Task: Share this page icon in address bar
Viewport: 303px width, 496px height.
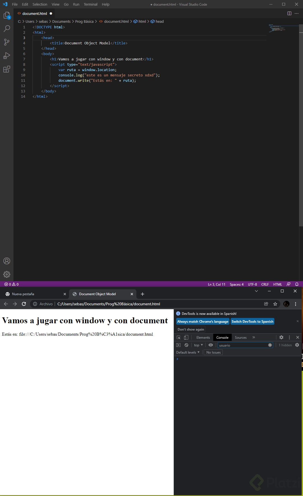Action: (266, 304)
